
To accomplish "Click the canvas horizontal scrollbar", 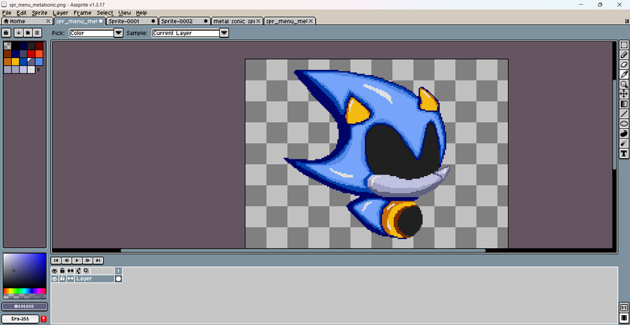I will point(303,251).
